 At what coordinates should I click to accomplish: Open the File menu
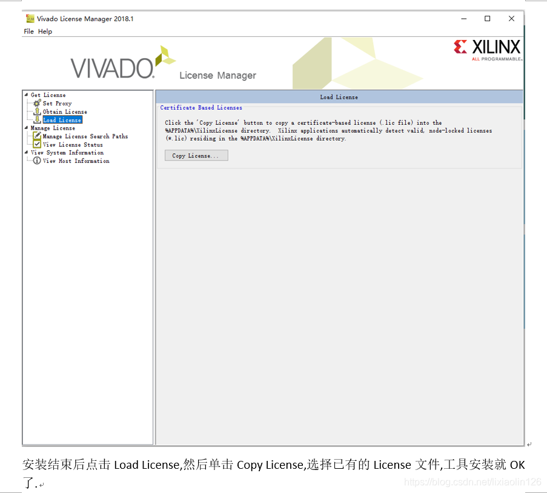28,31
